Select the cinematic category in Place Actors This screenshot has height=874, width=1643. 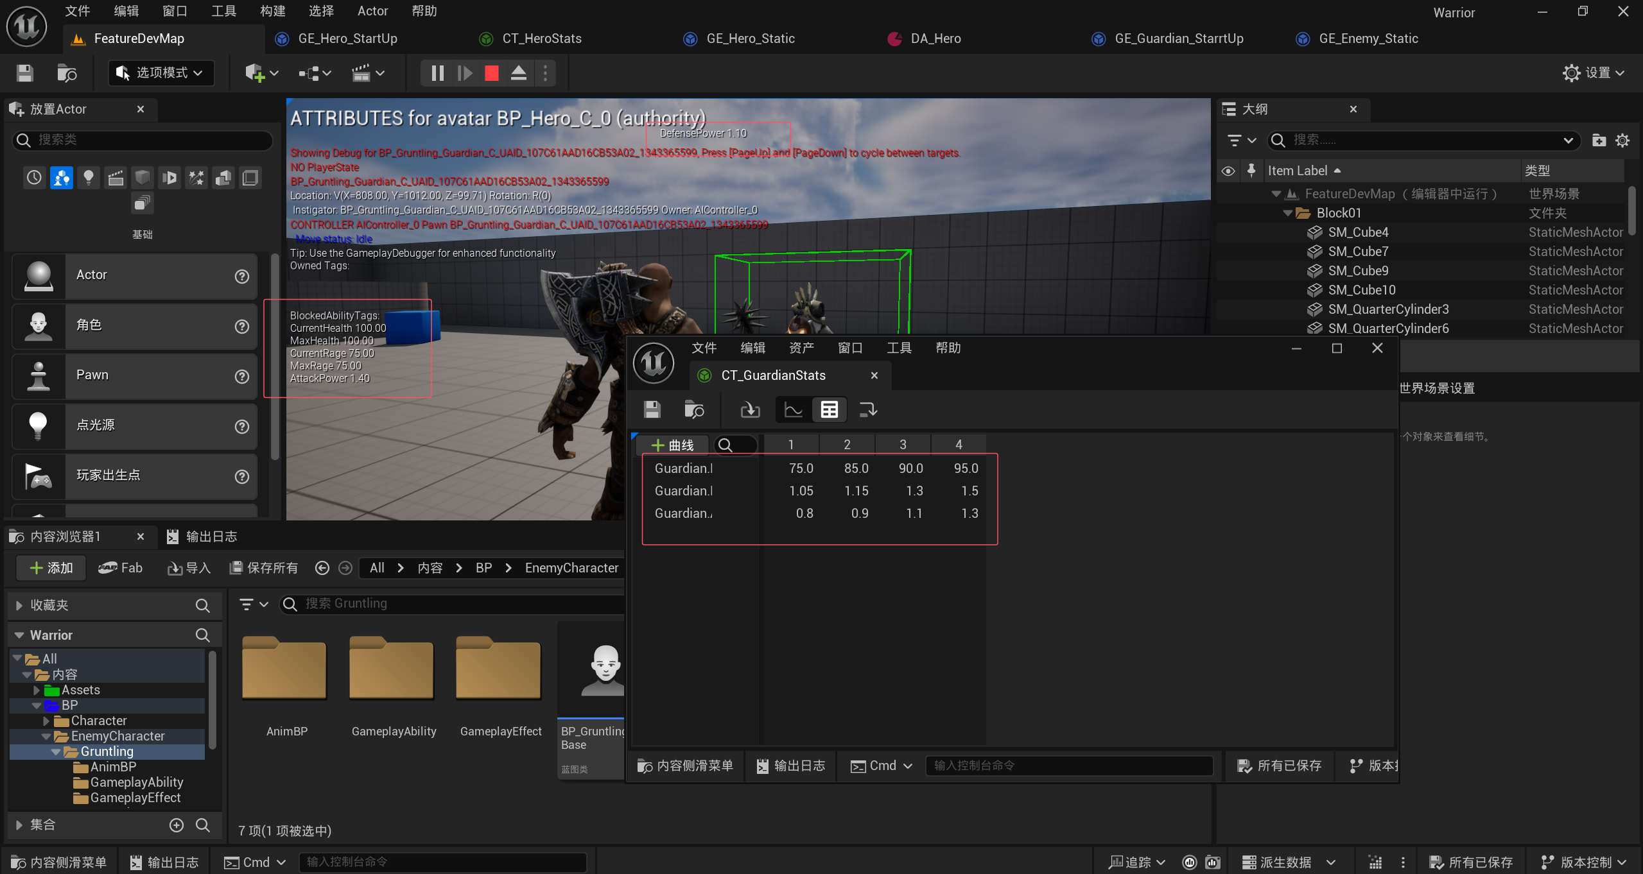click(x=116, y=178)
